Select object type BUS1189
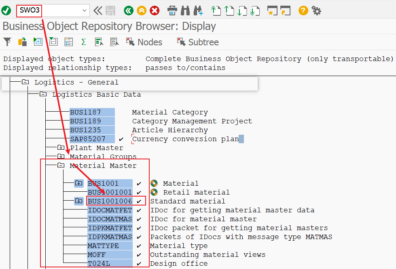 tap(92, 121)
